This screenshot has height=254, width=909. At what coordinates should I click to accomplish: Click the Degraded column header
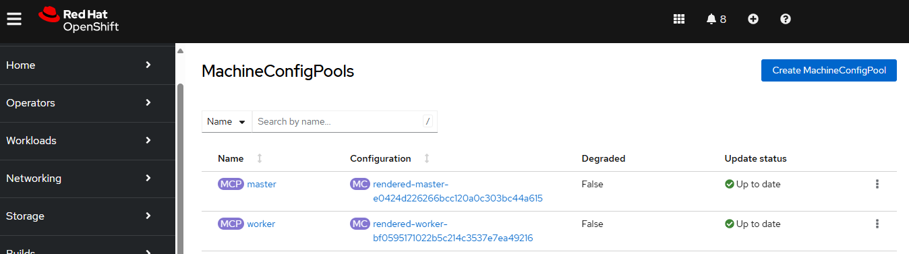click(x=604, y=158)
